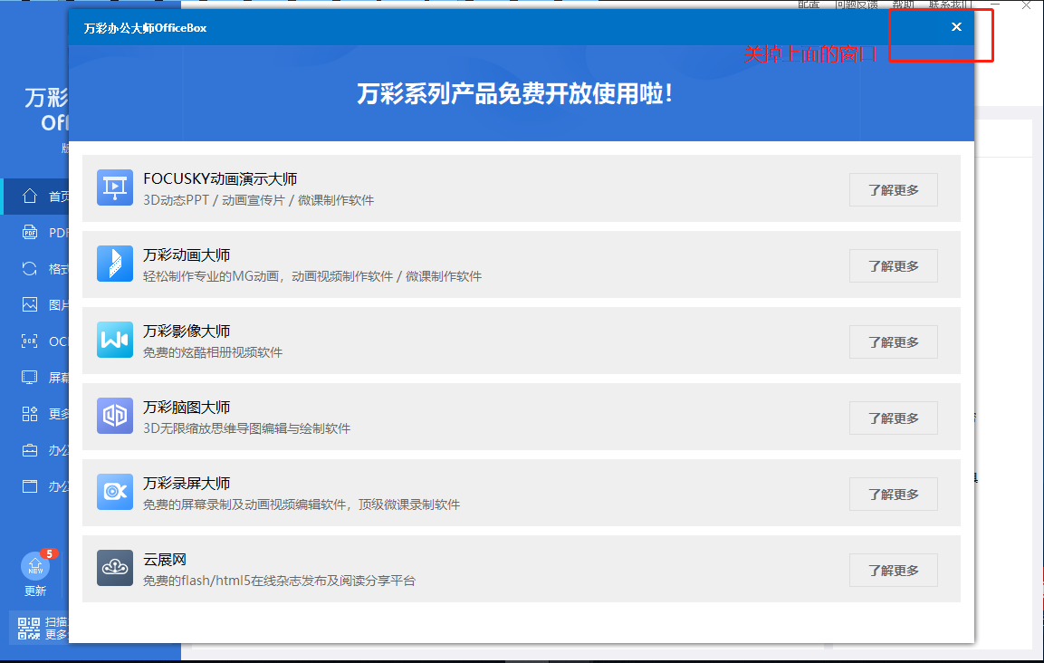The height and width of the screenshot is (663, 1044).
Task: Close the 万彩办公大师OfficeBox popup dialog
Action: click(956, 26)
